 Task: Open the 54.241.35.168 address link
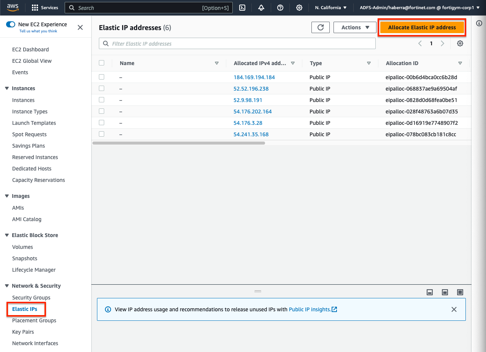pyautogui.click(x=251, y=134)
